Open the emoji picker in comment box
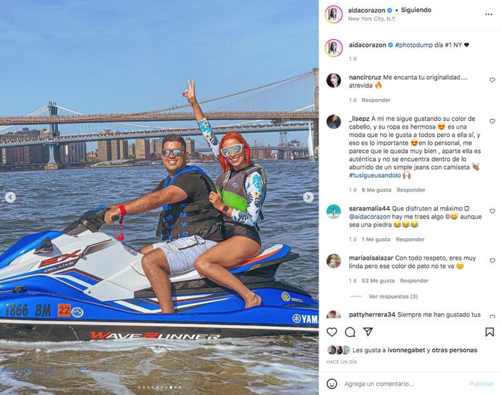 (x=332, y=384)
